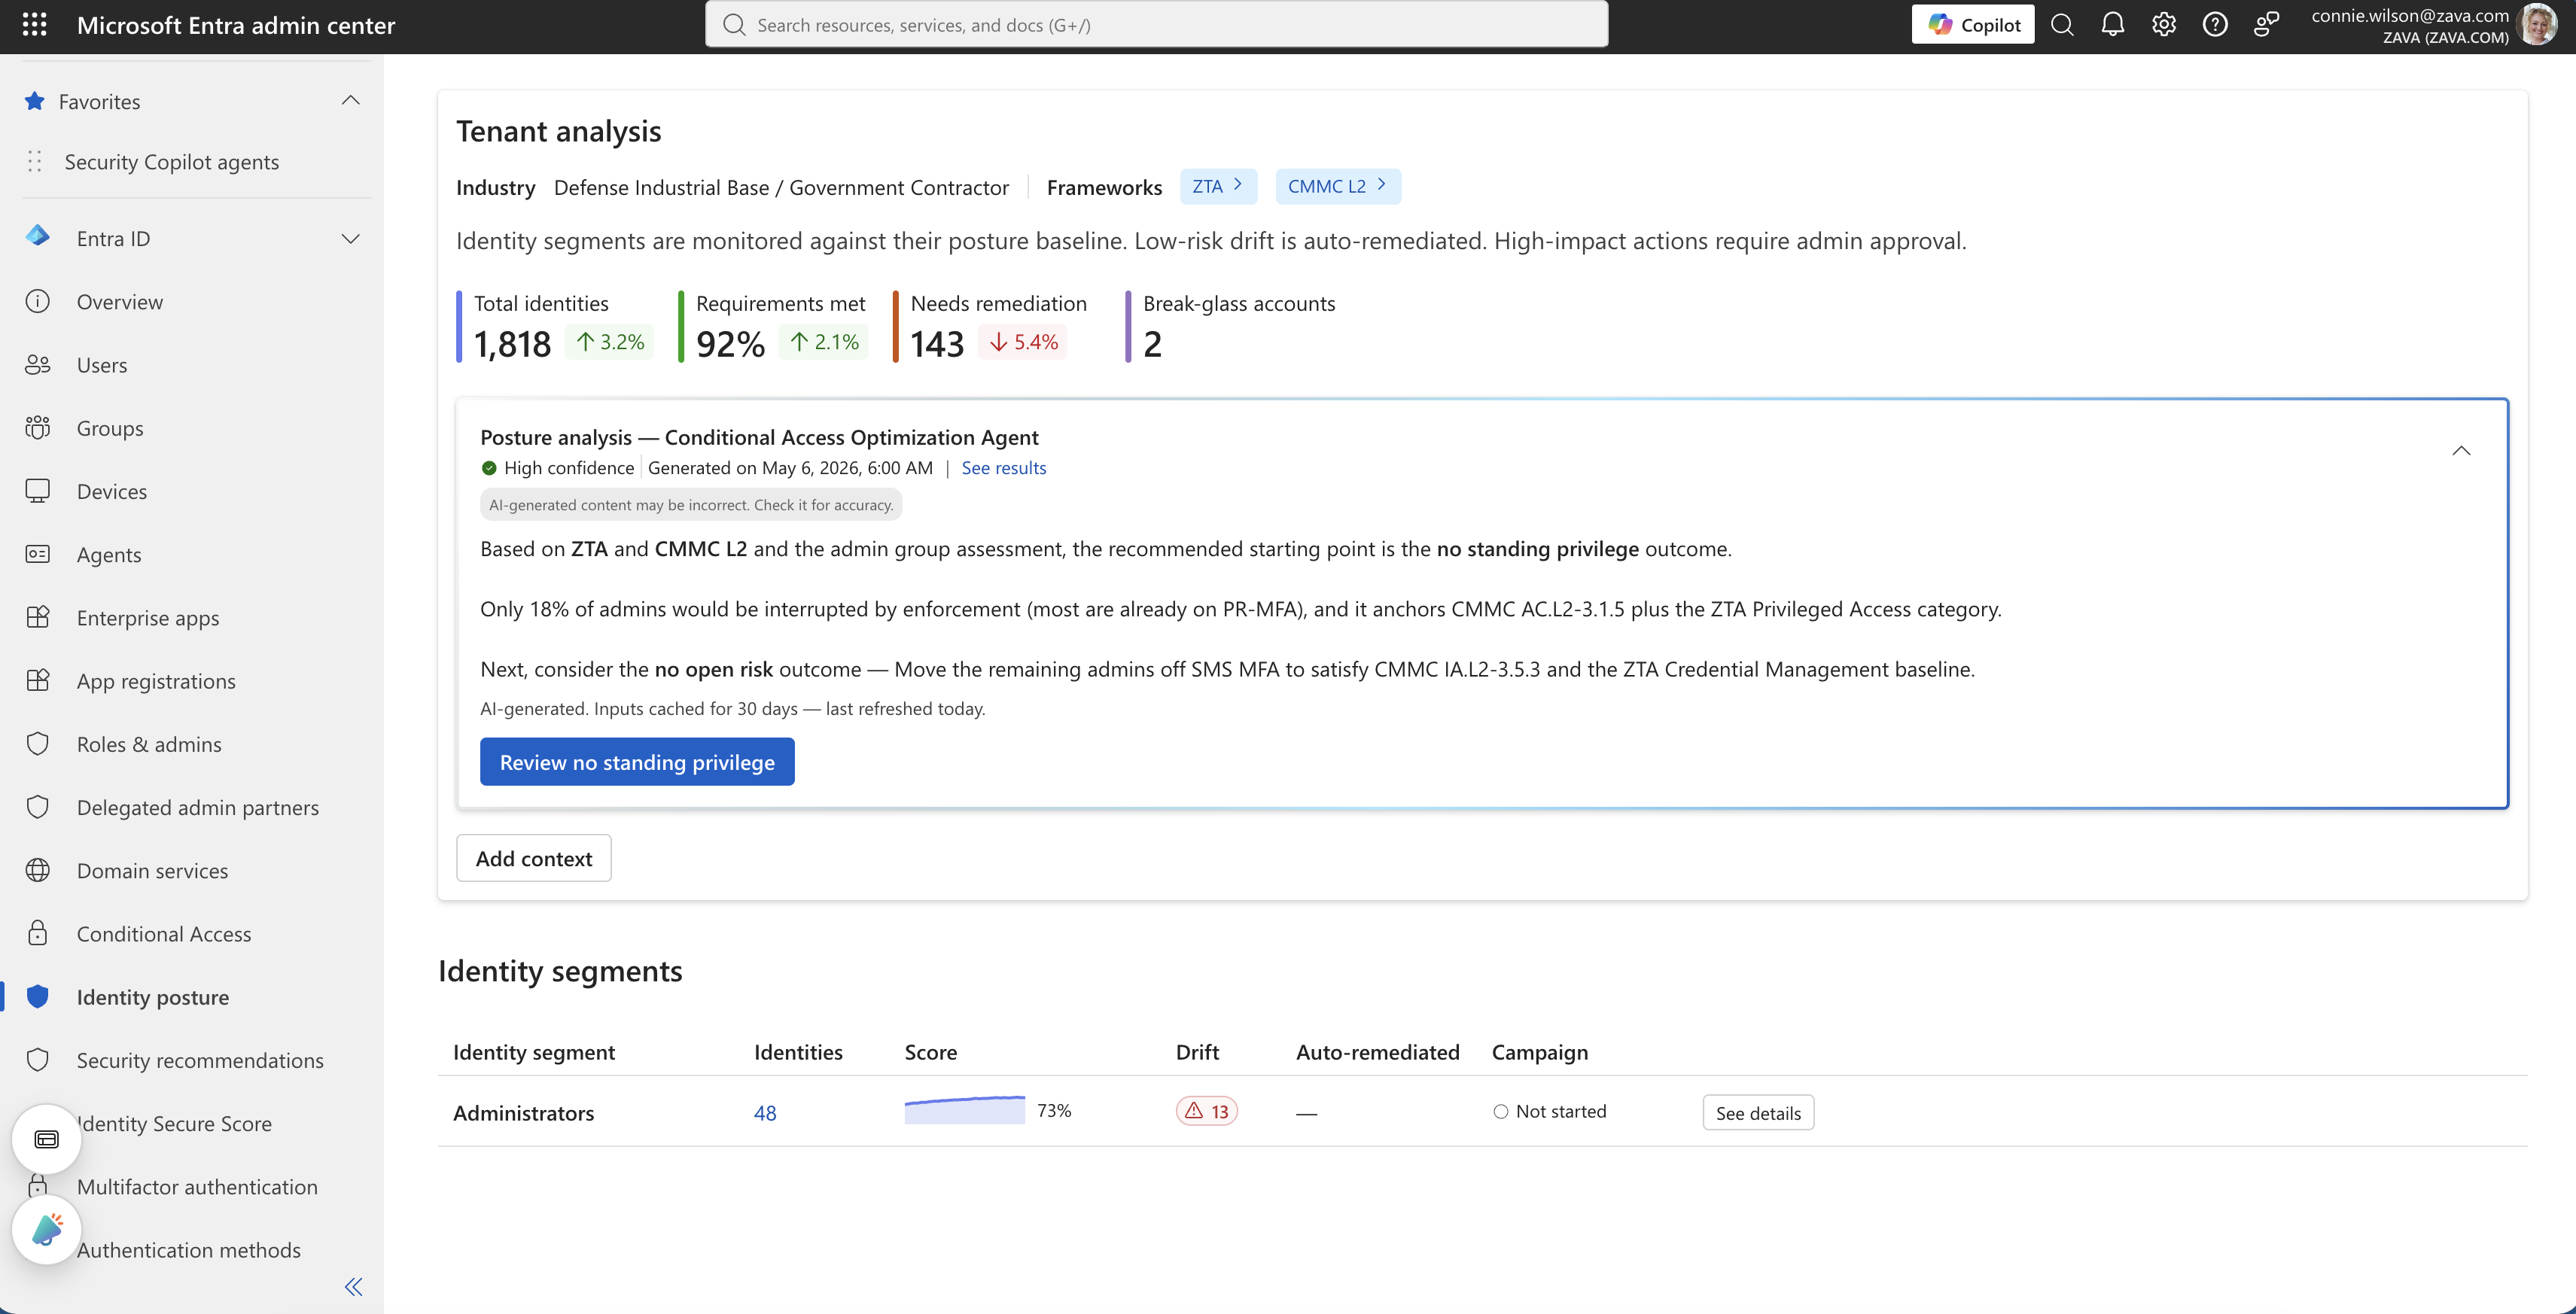2576x1314 pixels.
Task: Click the Identity posture shield icon
Action: (38, 996)
